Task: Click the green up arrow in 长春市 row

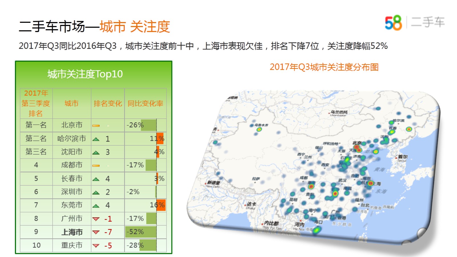Action: pyautogui.click(x=96, y=179)
